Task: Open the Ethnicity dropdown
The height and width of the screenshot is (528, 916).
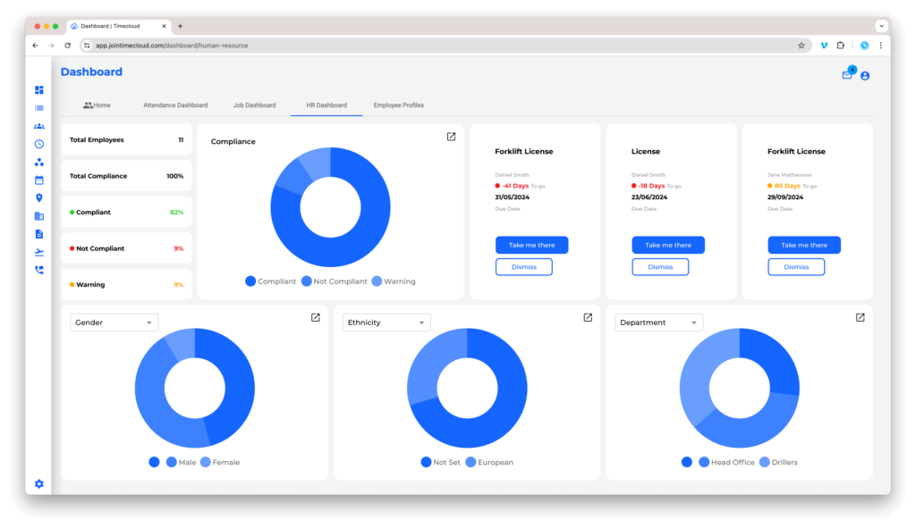Action: (386, 323)
